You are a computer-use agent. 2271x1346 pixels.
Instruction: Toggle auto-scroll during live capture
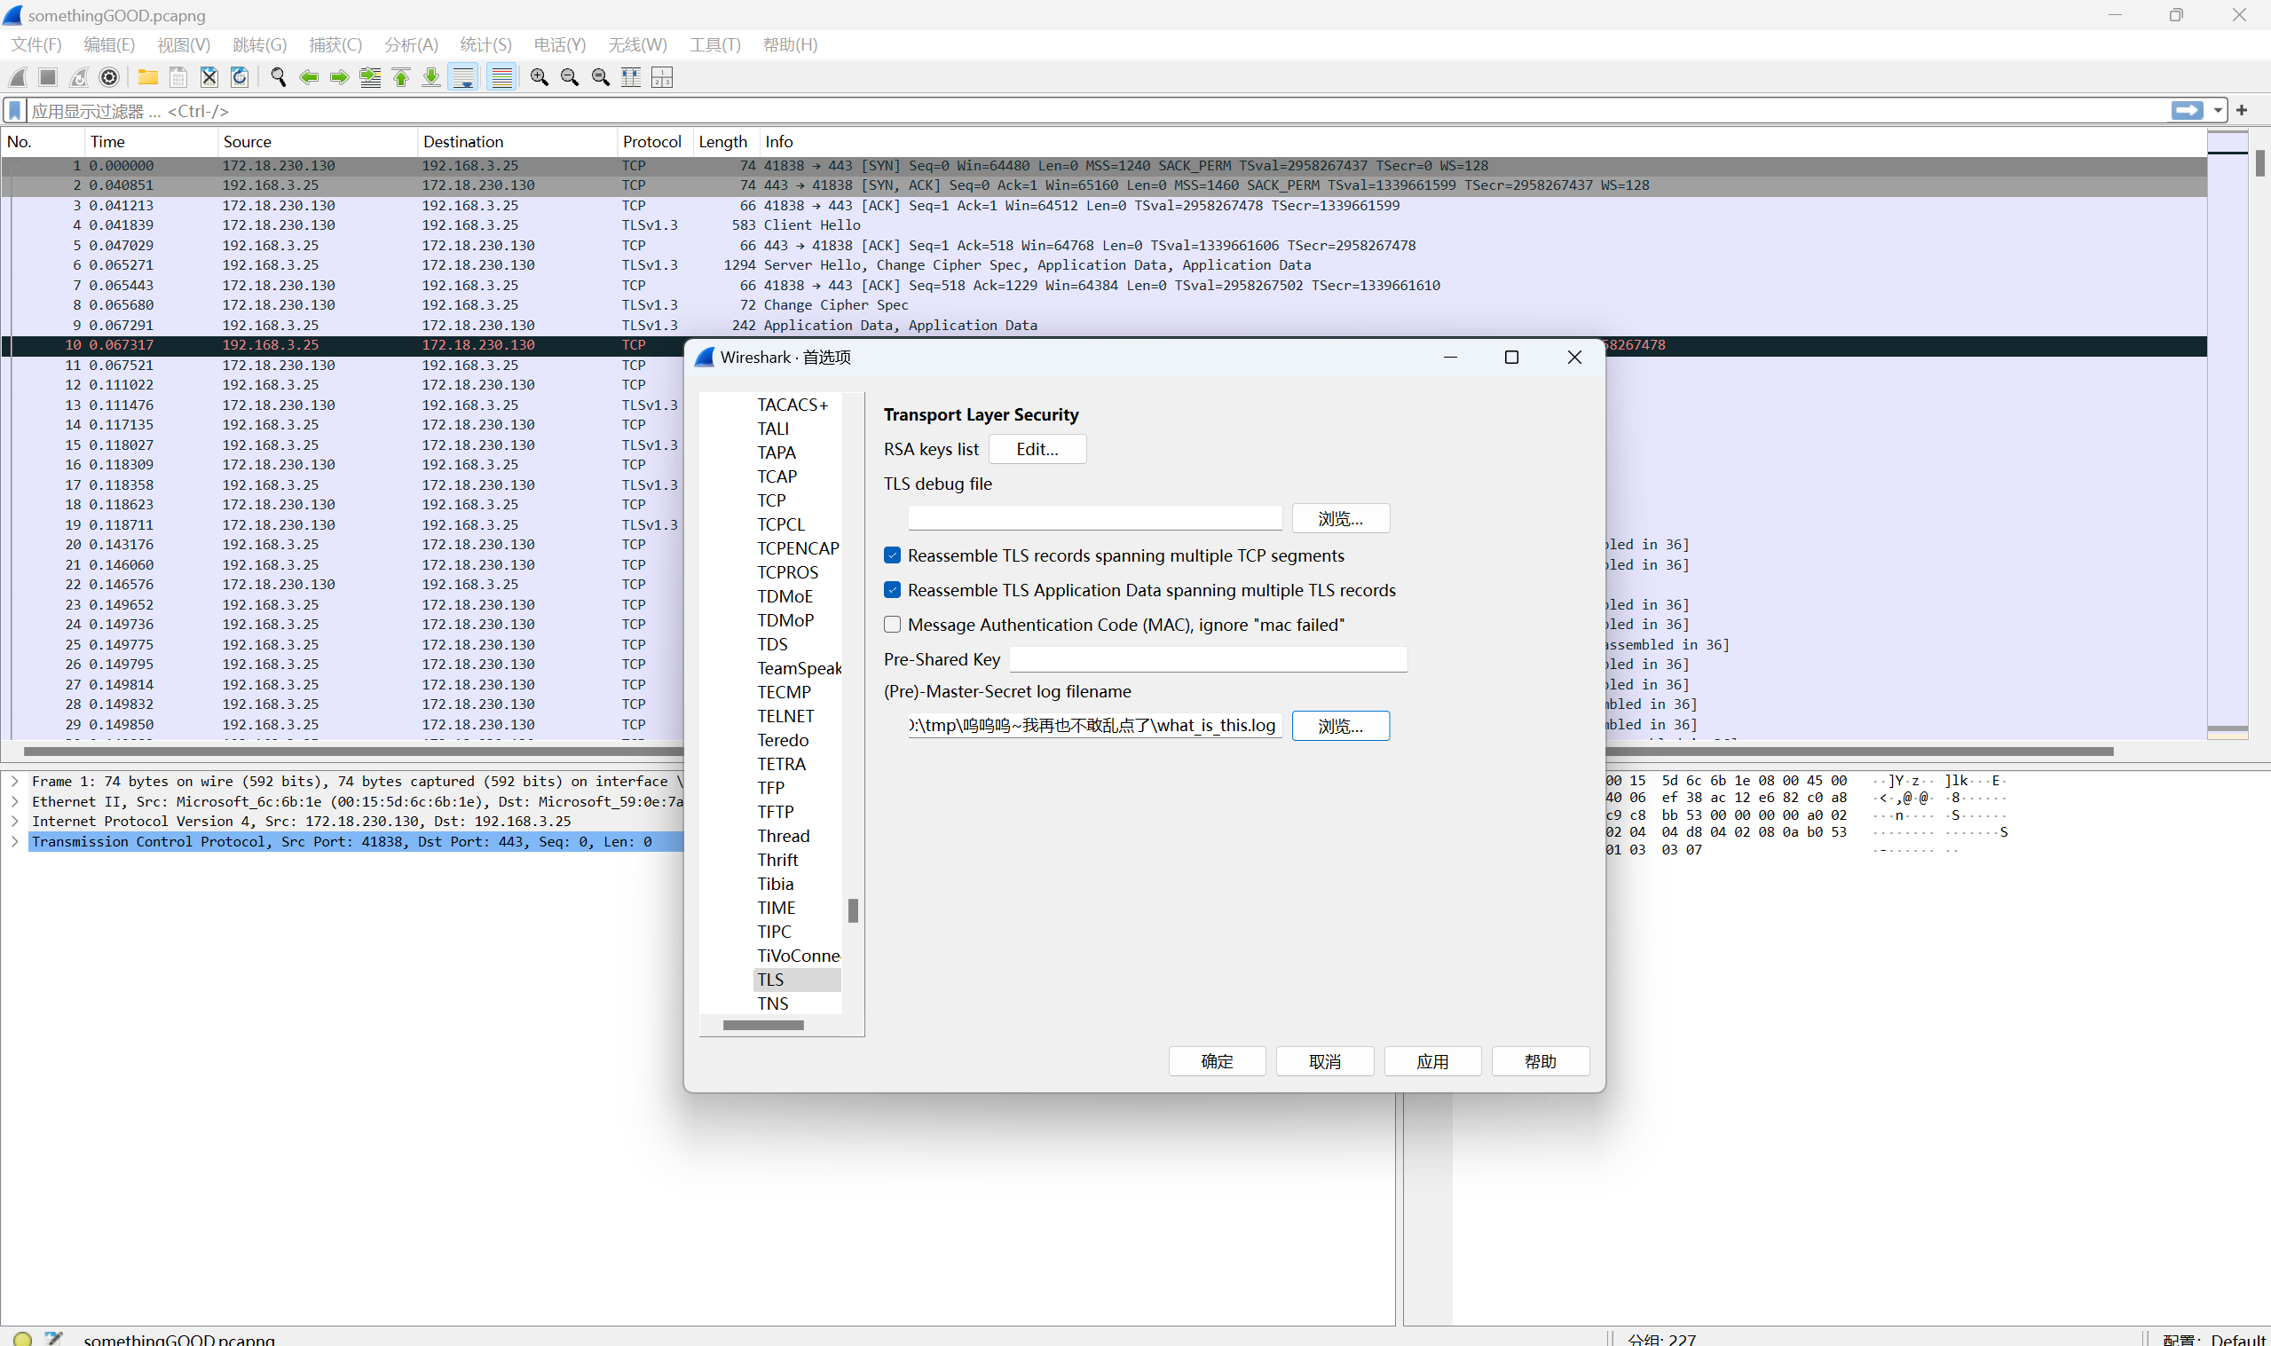tap(462, 77)
